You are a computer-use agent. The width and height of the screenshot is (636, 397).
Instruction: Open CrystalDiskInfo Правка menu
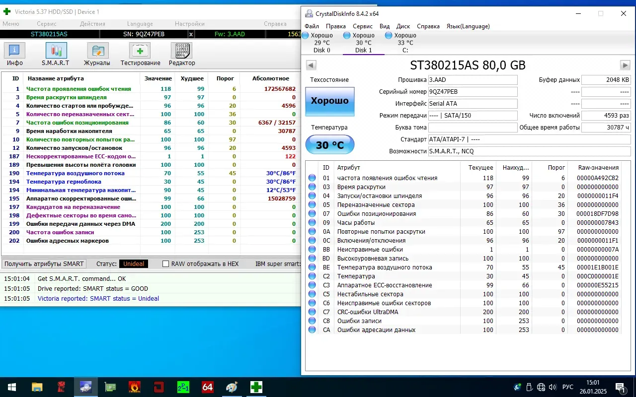[336, 26]
